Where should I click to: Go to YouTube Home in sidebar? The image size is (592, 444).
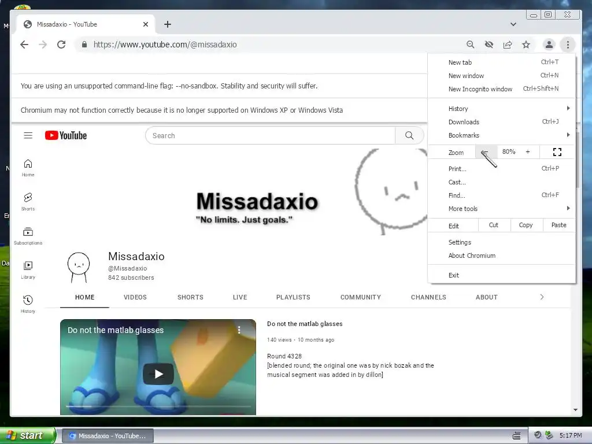[28, 168]
